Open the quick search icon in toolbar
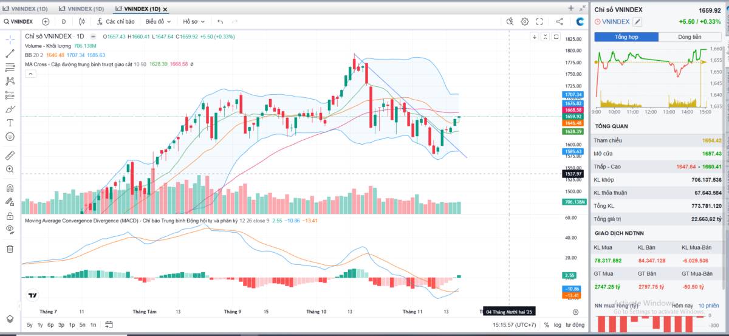The height and width of the screenshot is (336, 729). point(511,21)
